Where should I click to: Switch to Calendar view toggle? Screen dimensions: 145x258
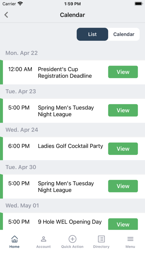124,34
